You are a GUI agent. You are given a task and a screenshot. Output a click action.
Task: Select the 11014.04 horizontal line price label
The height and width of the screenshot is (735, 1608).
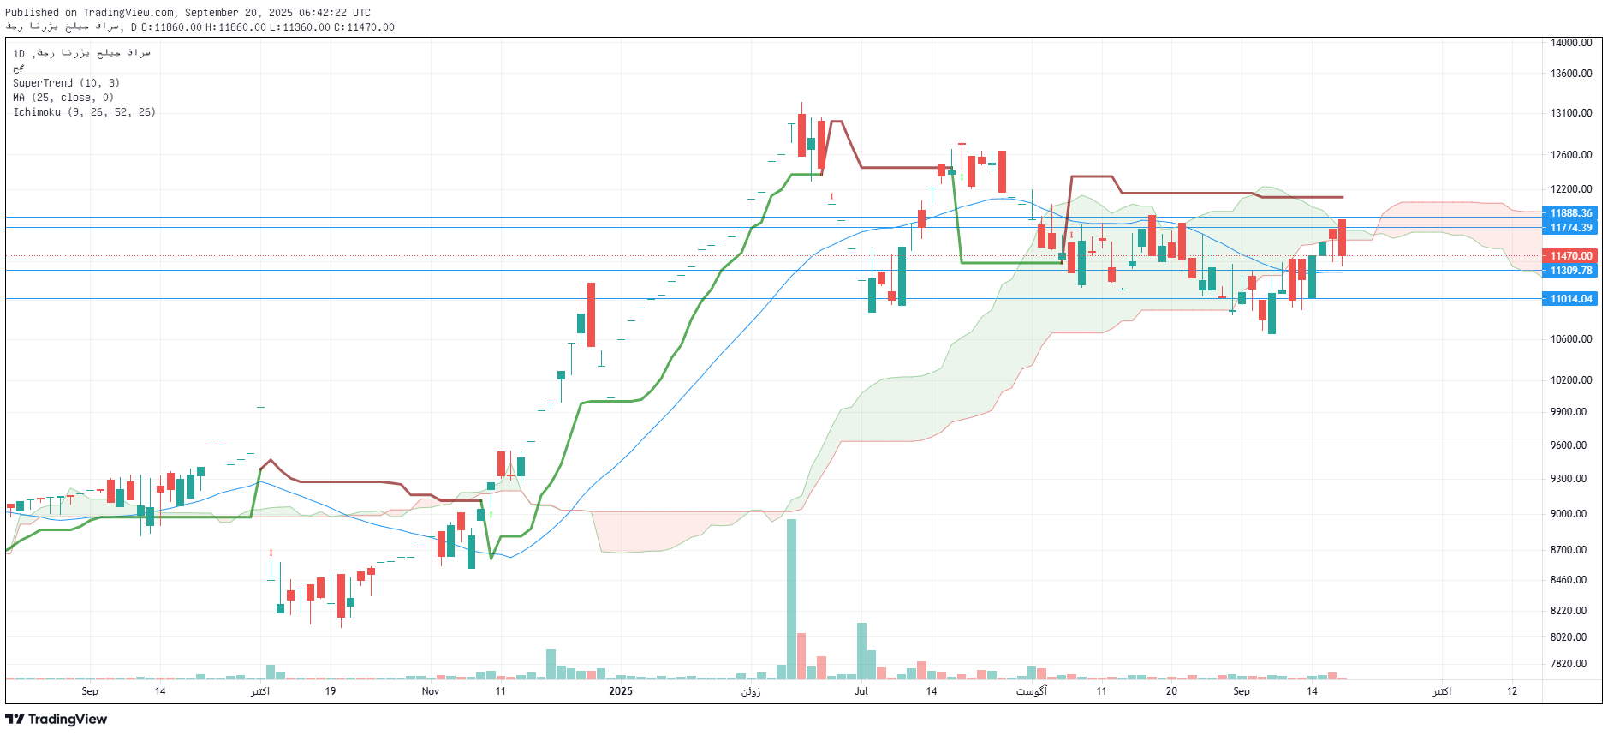[1570, 299]
